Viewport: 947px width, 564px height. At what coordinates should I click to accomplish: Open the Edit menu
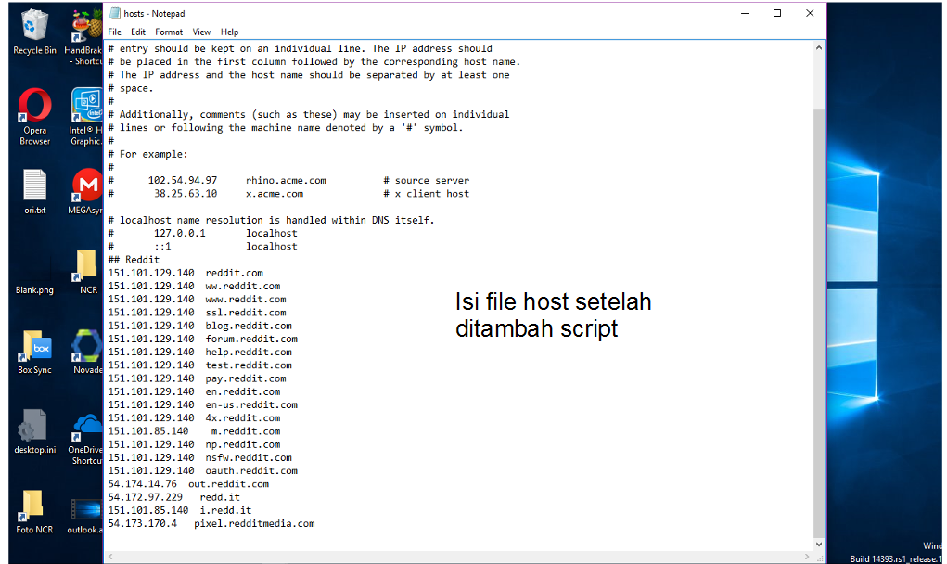pyautogui.click(x=137, y=32)
